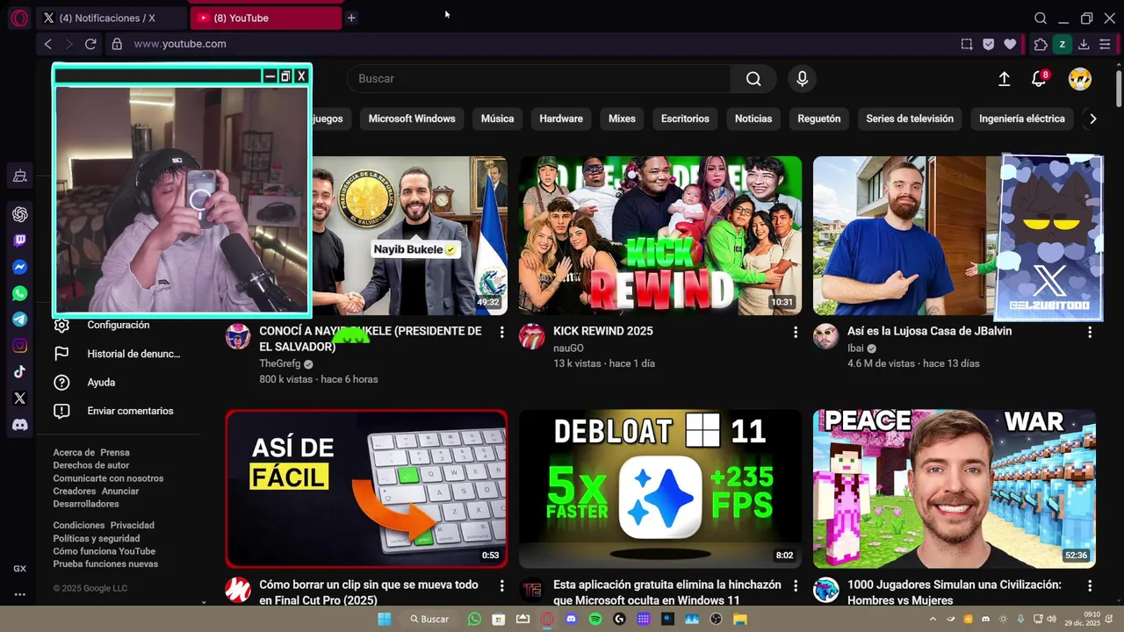Open the taskbar volume icon
The width and height of the screenshot is (1124, 632).
point(1052,619)
